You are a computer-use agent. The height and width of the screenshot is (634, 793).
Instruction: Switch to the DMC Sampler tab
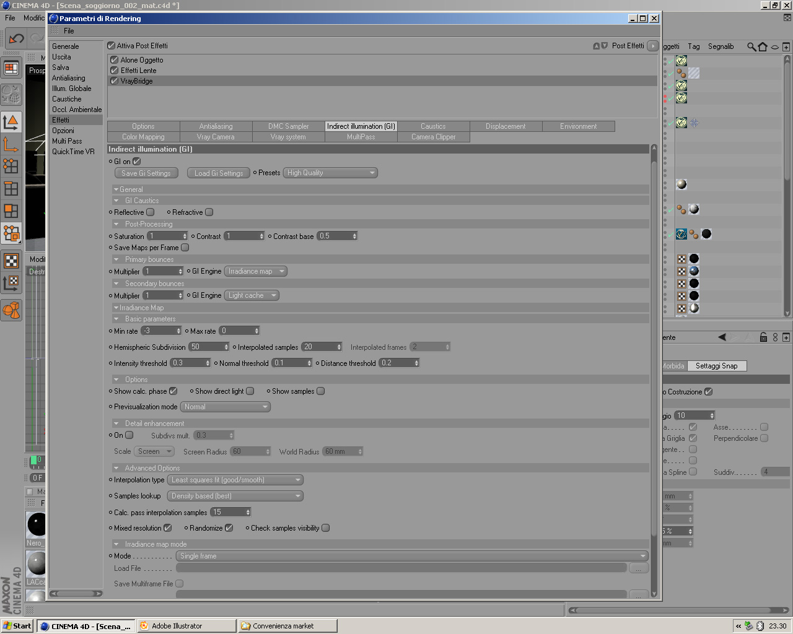[289, 126]
